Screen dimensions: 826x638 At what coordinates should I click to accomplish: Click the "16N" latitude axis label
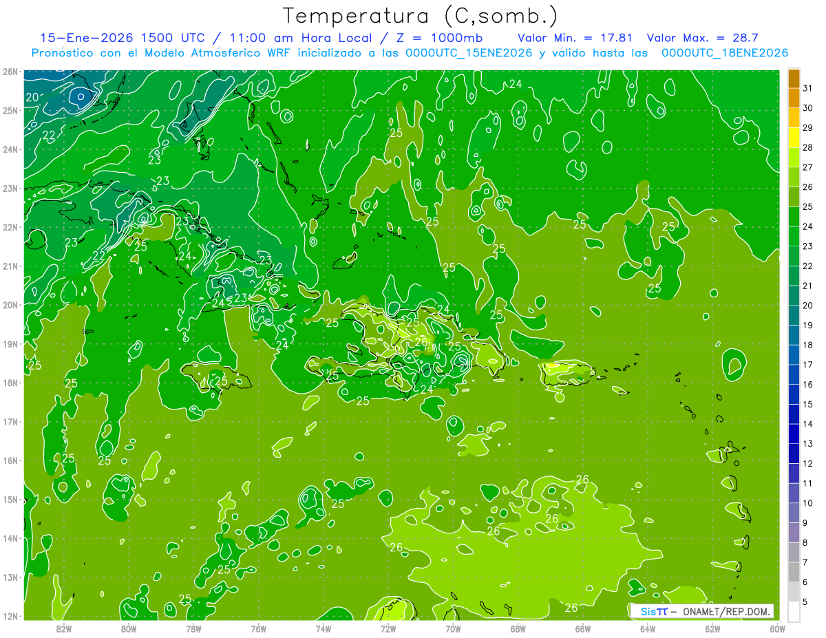10,460
